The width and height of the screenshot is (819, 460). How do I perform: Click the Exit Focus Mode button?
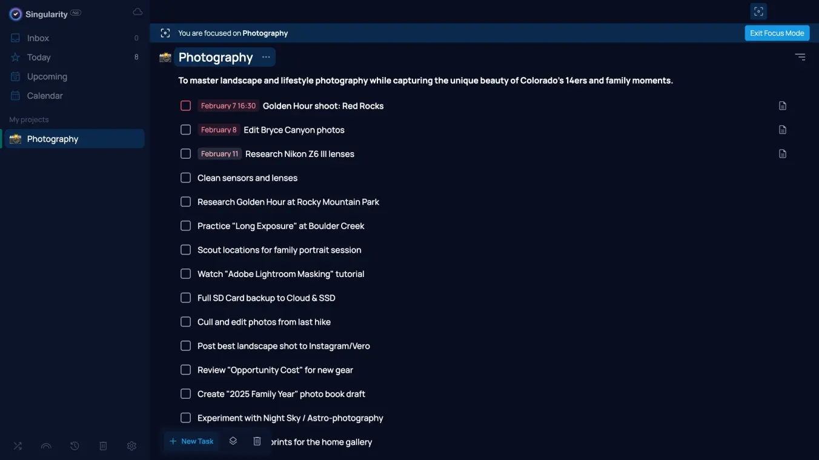[x=777, y=33]
